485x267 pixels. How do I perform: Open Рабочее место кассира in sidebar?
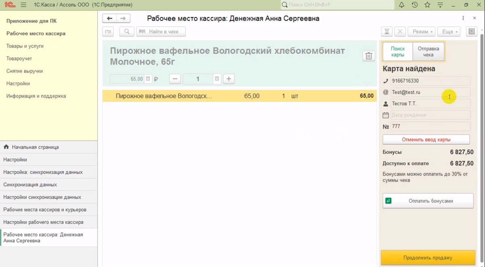point(36,34)
